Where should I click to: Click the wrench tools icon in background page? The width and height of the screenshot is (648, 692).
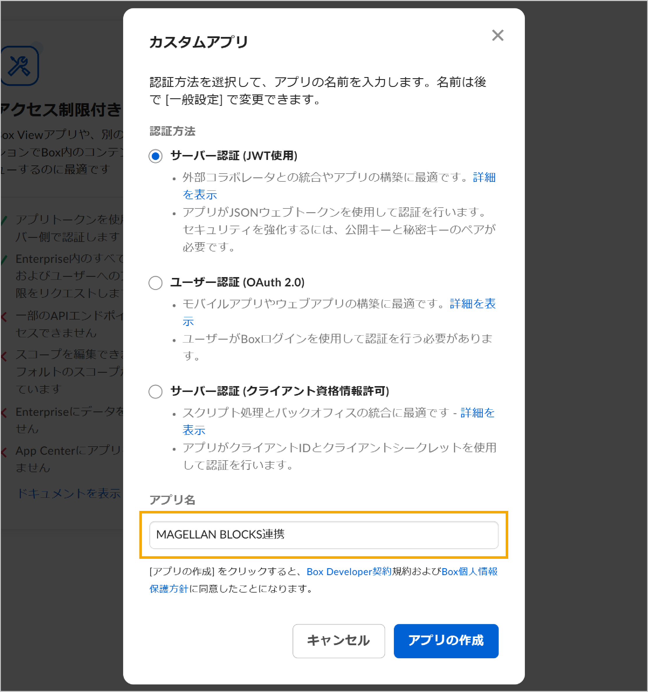coord(20,66)
